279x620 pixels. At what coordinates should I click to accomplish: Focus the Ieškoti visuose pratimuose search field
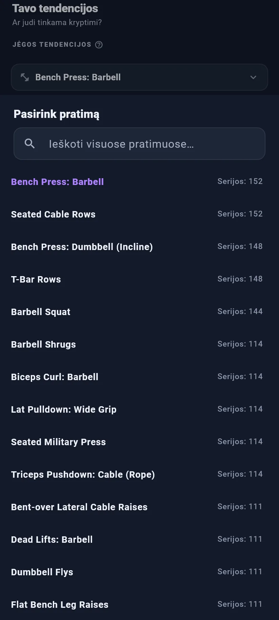pyautogui.click(x=139, y=144)
